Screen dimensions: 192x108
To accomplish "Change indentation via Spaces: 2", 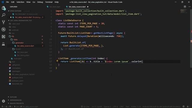I will click(107, 106).
